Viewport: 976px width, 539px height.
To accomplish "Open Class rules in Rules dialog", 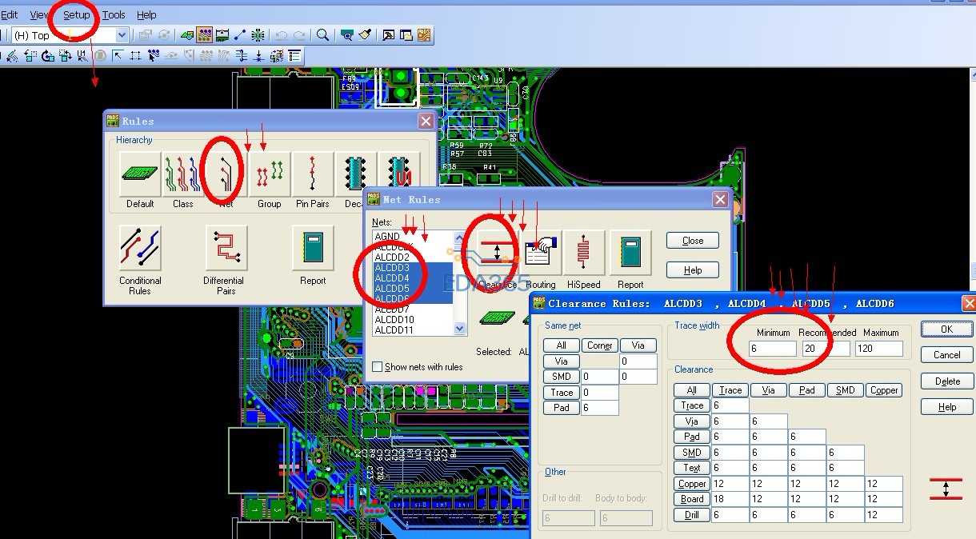I will point(183,174).
